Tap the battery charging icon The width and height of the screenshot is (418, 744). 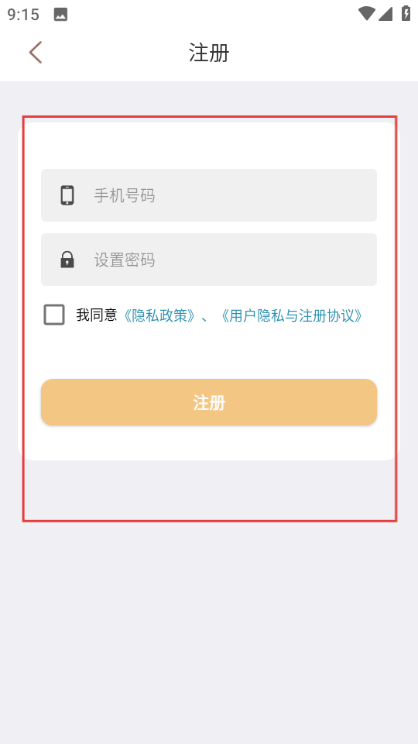pyautogui.click(x=406, y=13)
